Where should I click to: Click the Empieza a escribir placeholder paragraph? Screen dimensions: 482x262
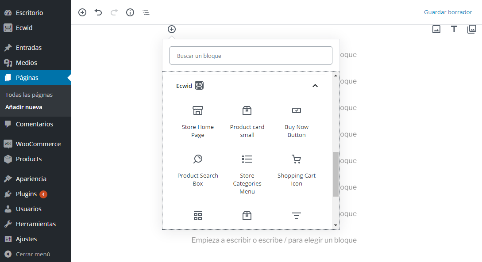pos(274,240)
